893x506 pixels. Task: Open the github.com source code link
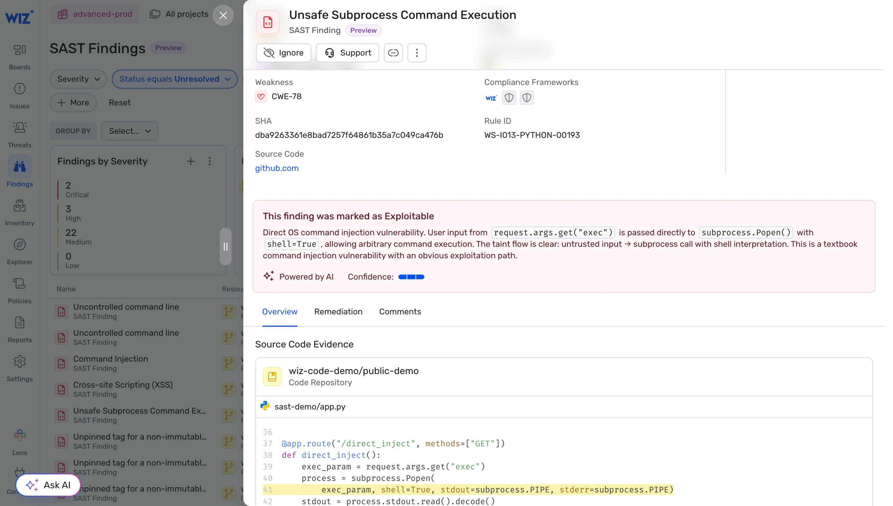pos(277,168)
